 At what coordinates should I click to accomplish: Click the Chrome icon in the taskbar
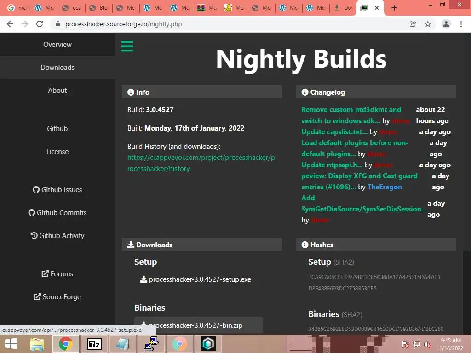pos(65,344)
